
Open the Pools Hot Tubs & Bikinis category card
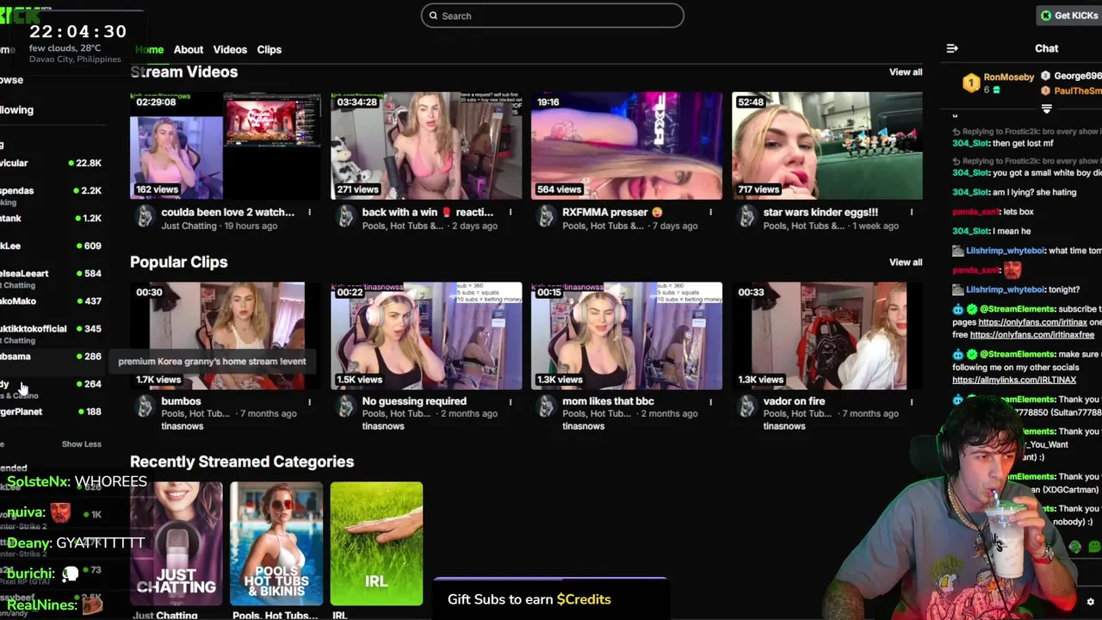pyautogui.click(x=276, y=544)
